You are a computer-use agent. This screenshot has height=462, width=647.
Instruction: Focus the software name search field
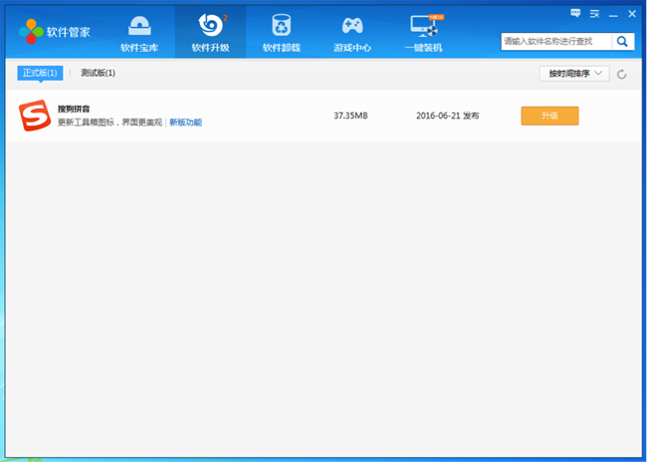pyautogui.click(x=555, y=41)
